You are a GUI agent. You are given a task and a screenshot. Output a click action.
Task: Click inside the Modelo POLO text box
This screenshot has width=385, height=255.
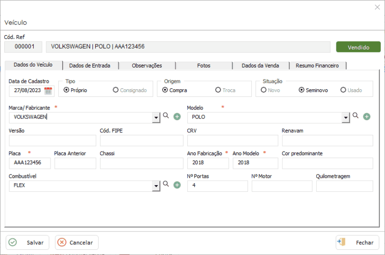[x=265, y=118]
